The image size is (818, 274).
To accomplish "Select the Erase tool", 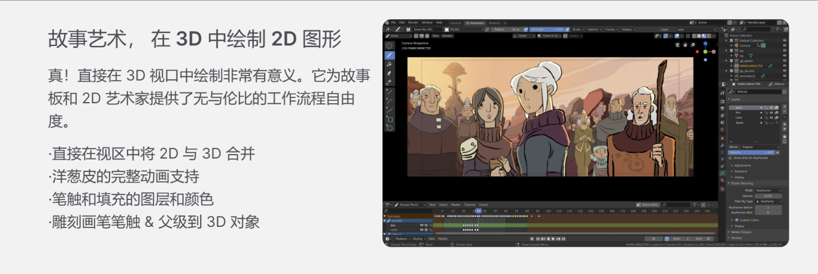I will tap(389, 73).
